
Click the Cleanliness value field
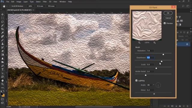[151, 58]
